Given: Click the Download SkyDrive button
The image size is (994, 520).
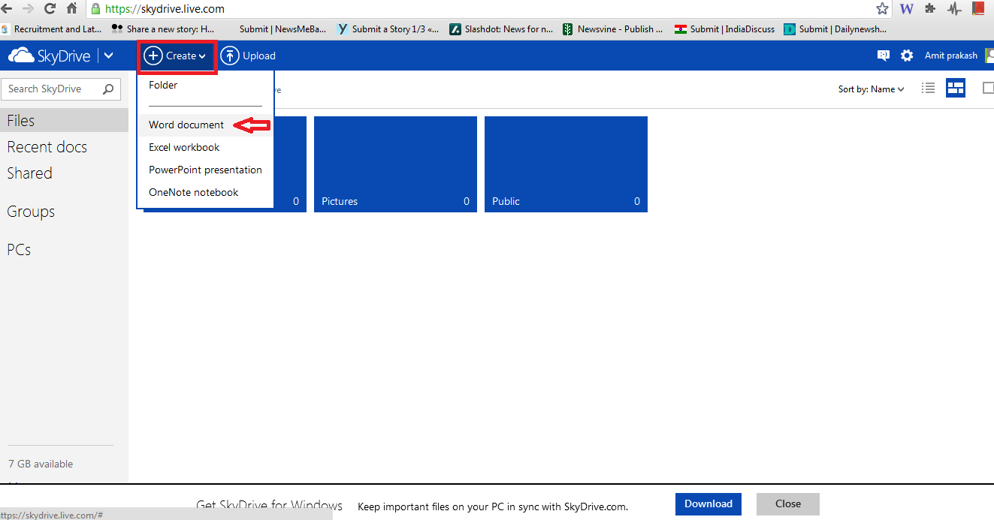Looking at the screenshot, I should (x=708, y=503).
